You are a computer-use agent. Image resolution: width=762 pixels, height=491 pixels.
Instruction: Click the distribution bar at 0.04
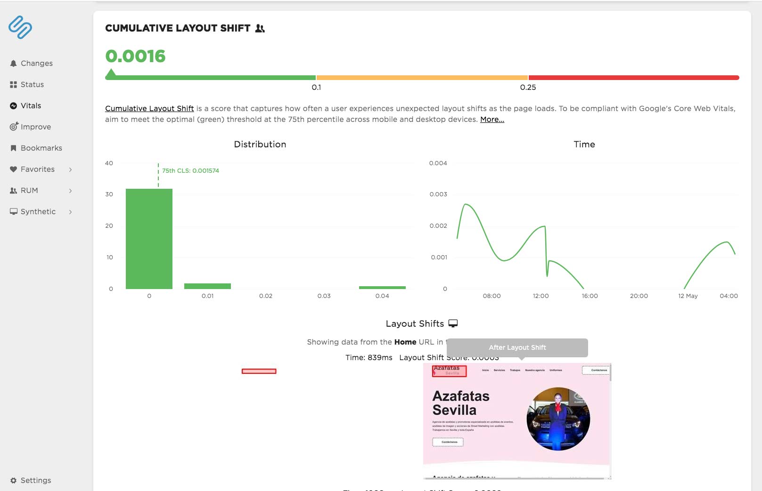[382, 287]
